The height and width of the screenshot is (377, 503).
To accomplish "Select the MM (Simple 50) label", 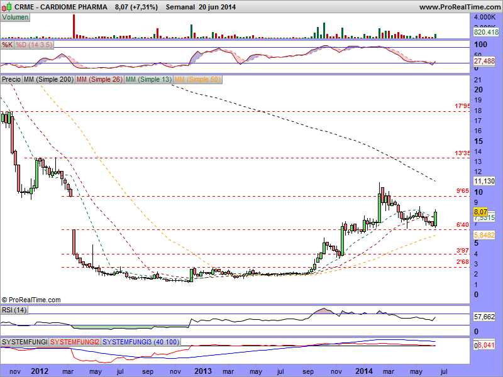I will 197,79.
